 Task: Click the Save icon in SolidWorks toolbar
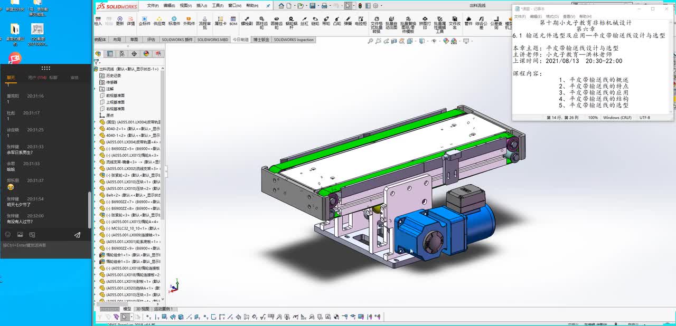pos(312,6)
